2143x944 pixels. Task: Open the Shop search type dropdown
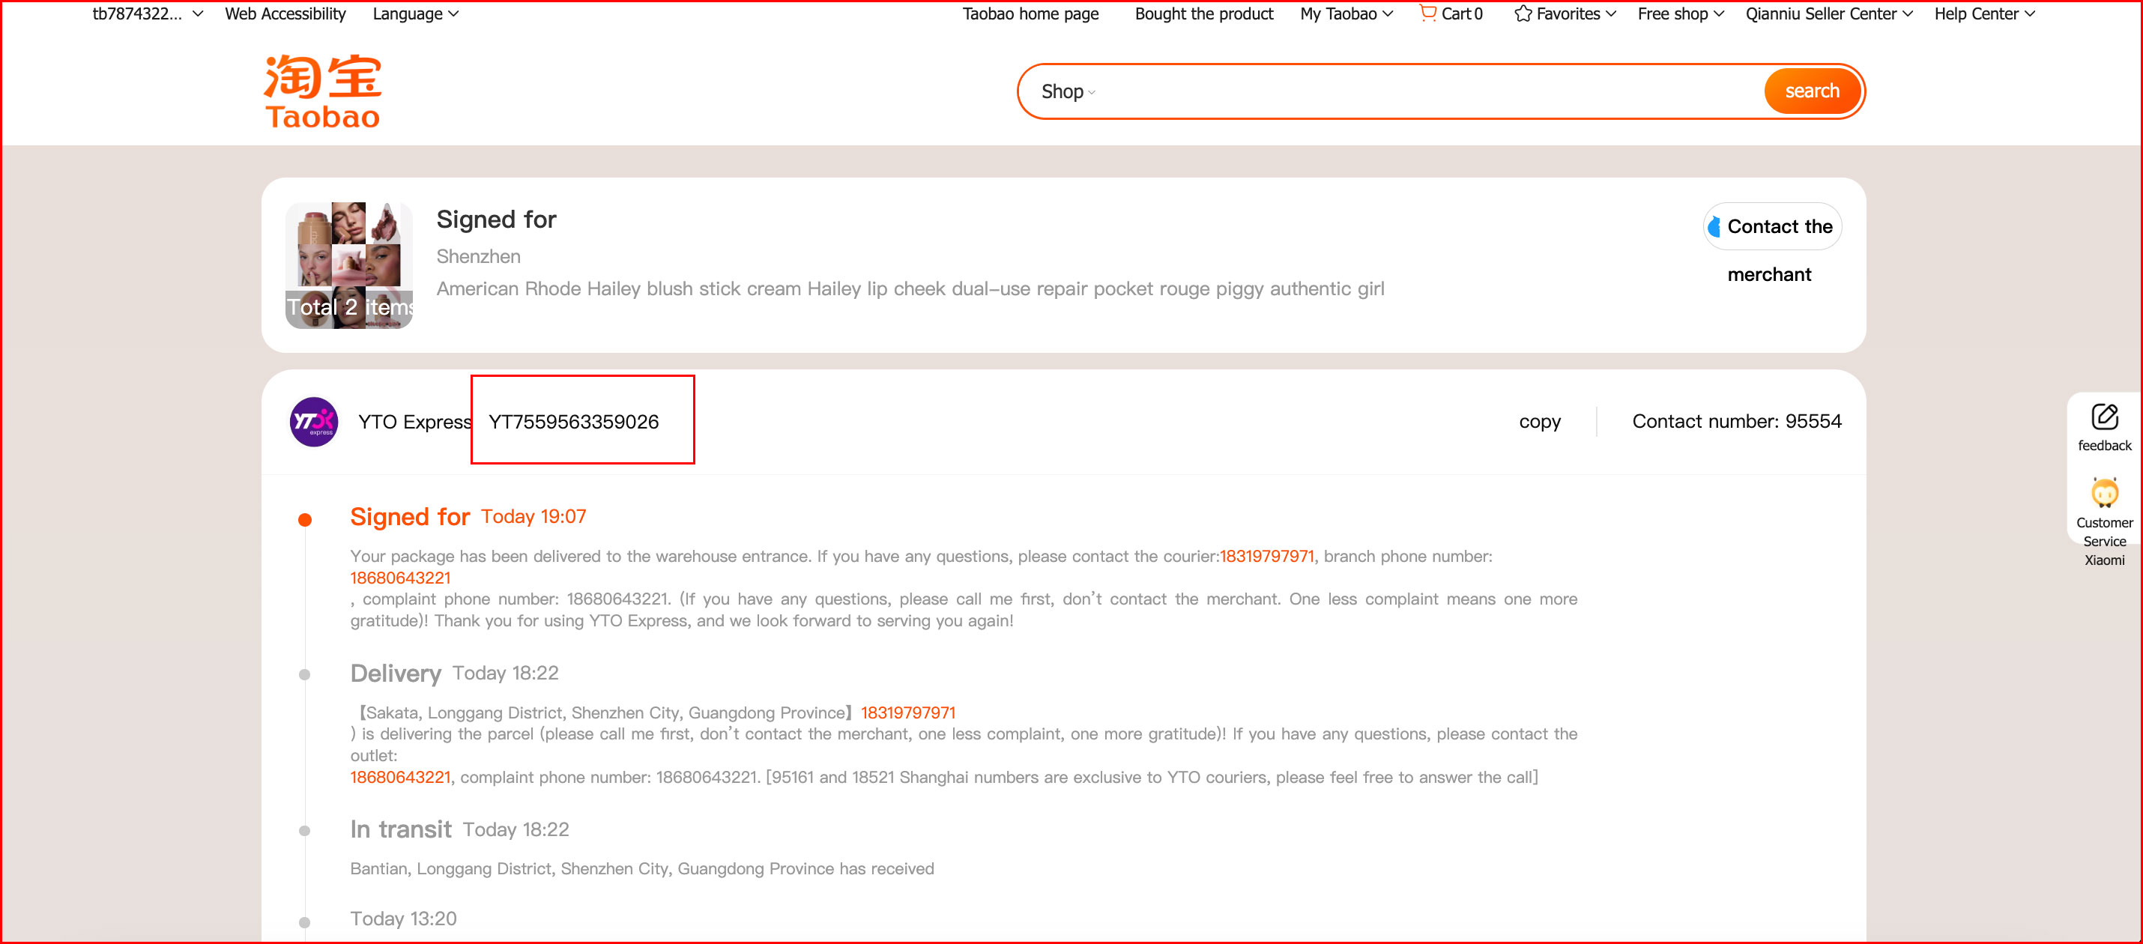(1067, 91)
